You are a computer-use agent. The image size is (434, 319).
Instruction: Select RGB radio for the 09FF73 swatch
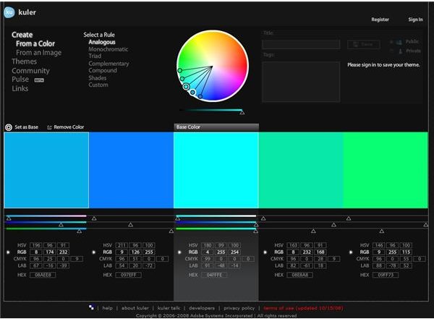click(351, 252)
